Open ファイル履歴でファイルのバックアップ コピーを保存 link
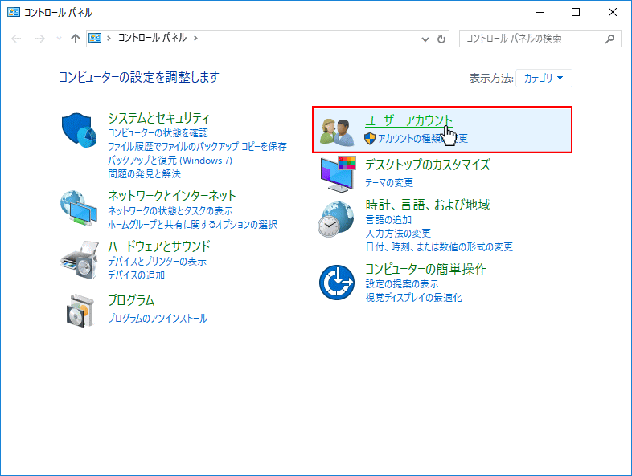632x476 pixels. tap(197, 146)
